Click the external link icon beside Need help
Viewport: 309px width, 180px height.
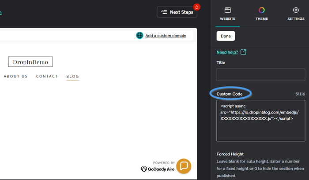tap(243, 52)
